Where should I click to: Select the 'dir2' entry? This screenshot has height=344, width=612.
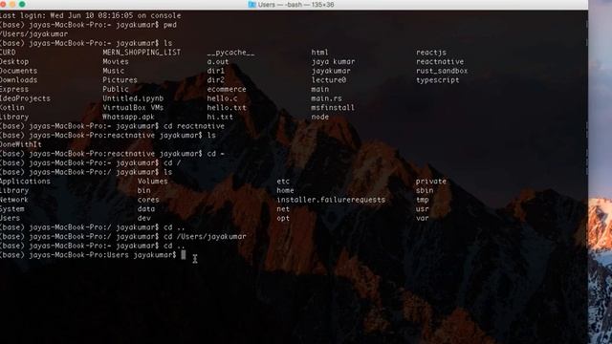click(215, 80)
